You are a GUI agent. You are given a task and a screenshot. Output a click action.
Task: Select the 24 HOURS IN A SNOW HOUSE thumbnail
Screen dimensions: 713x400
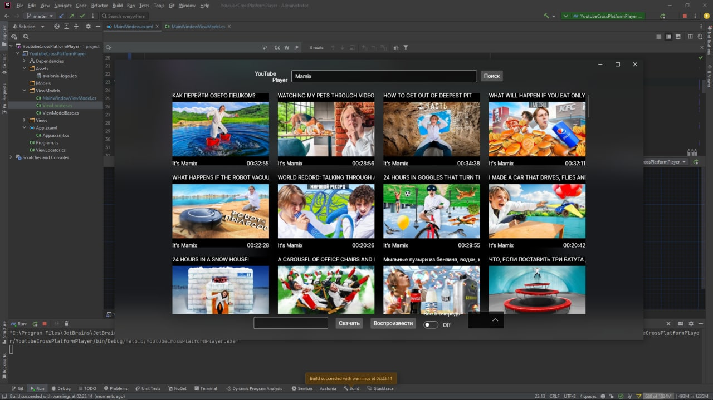(221, 290)
